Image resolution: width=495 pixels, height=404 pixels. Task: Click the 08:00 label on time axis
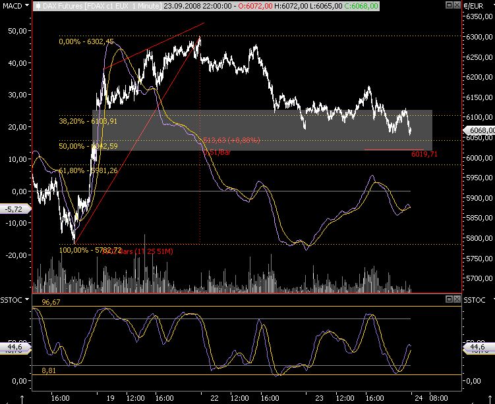pos(438,398)
